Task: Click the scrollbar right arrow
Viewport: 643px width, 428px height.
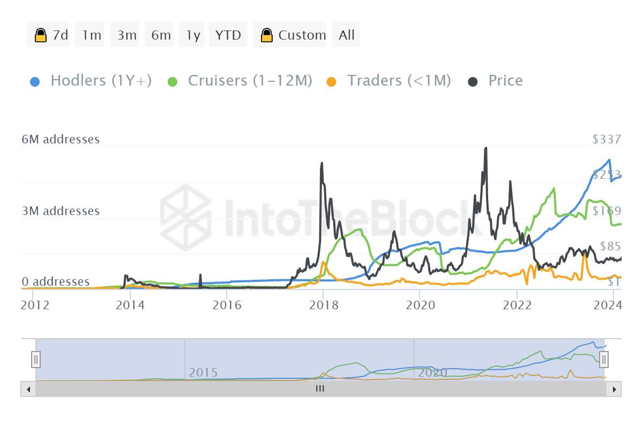Action: (x=615, y=389)
